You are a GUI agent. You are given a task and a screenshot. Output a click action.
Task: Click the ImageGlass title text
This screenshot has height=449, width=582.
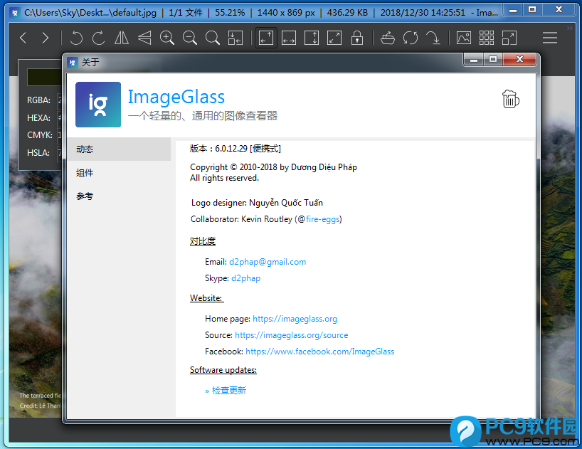176,97
